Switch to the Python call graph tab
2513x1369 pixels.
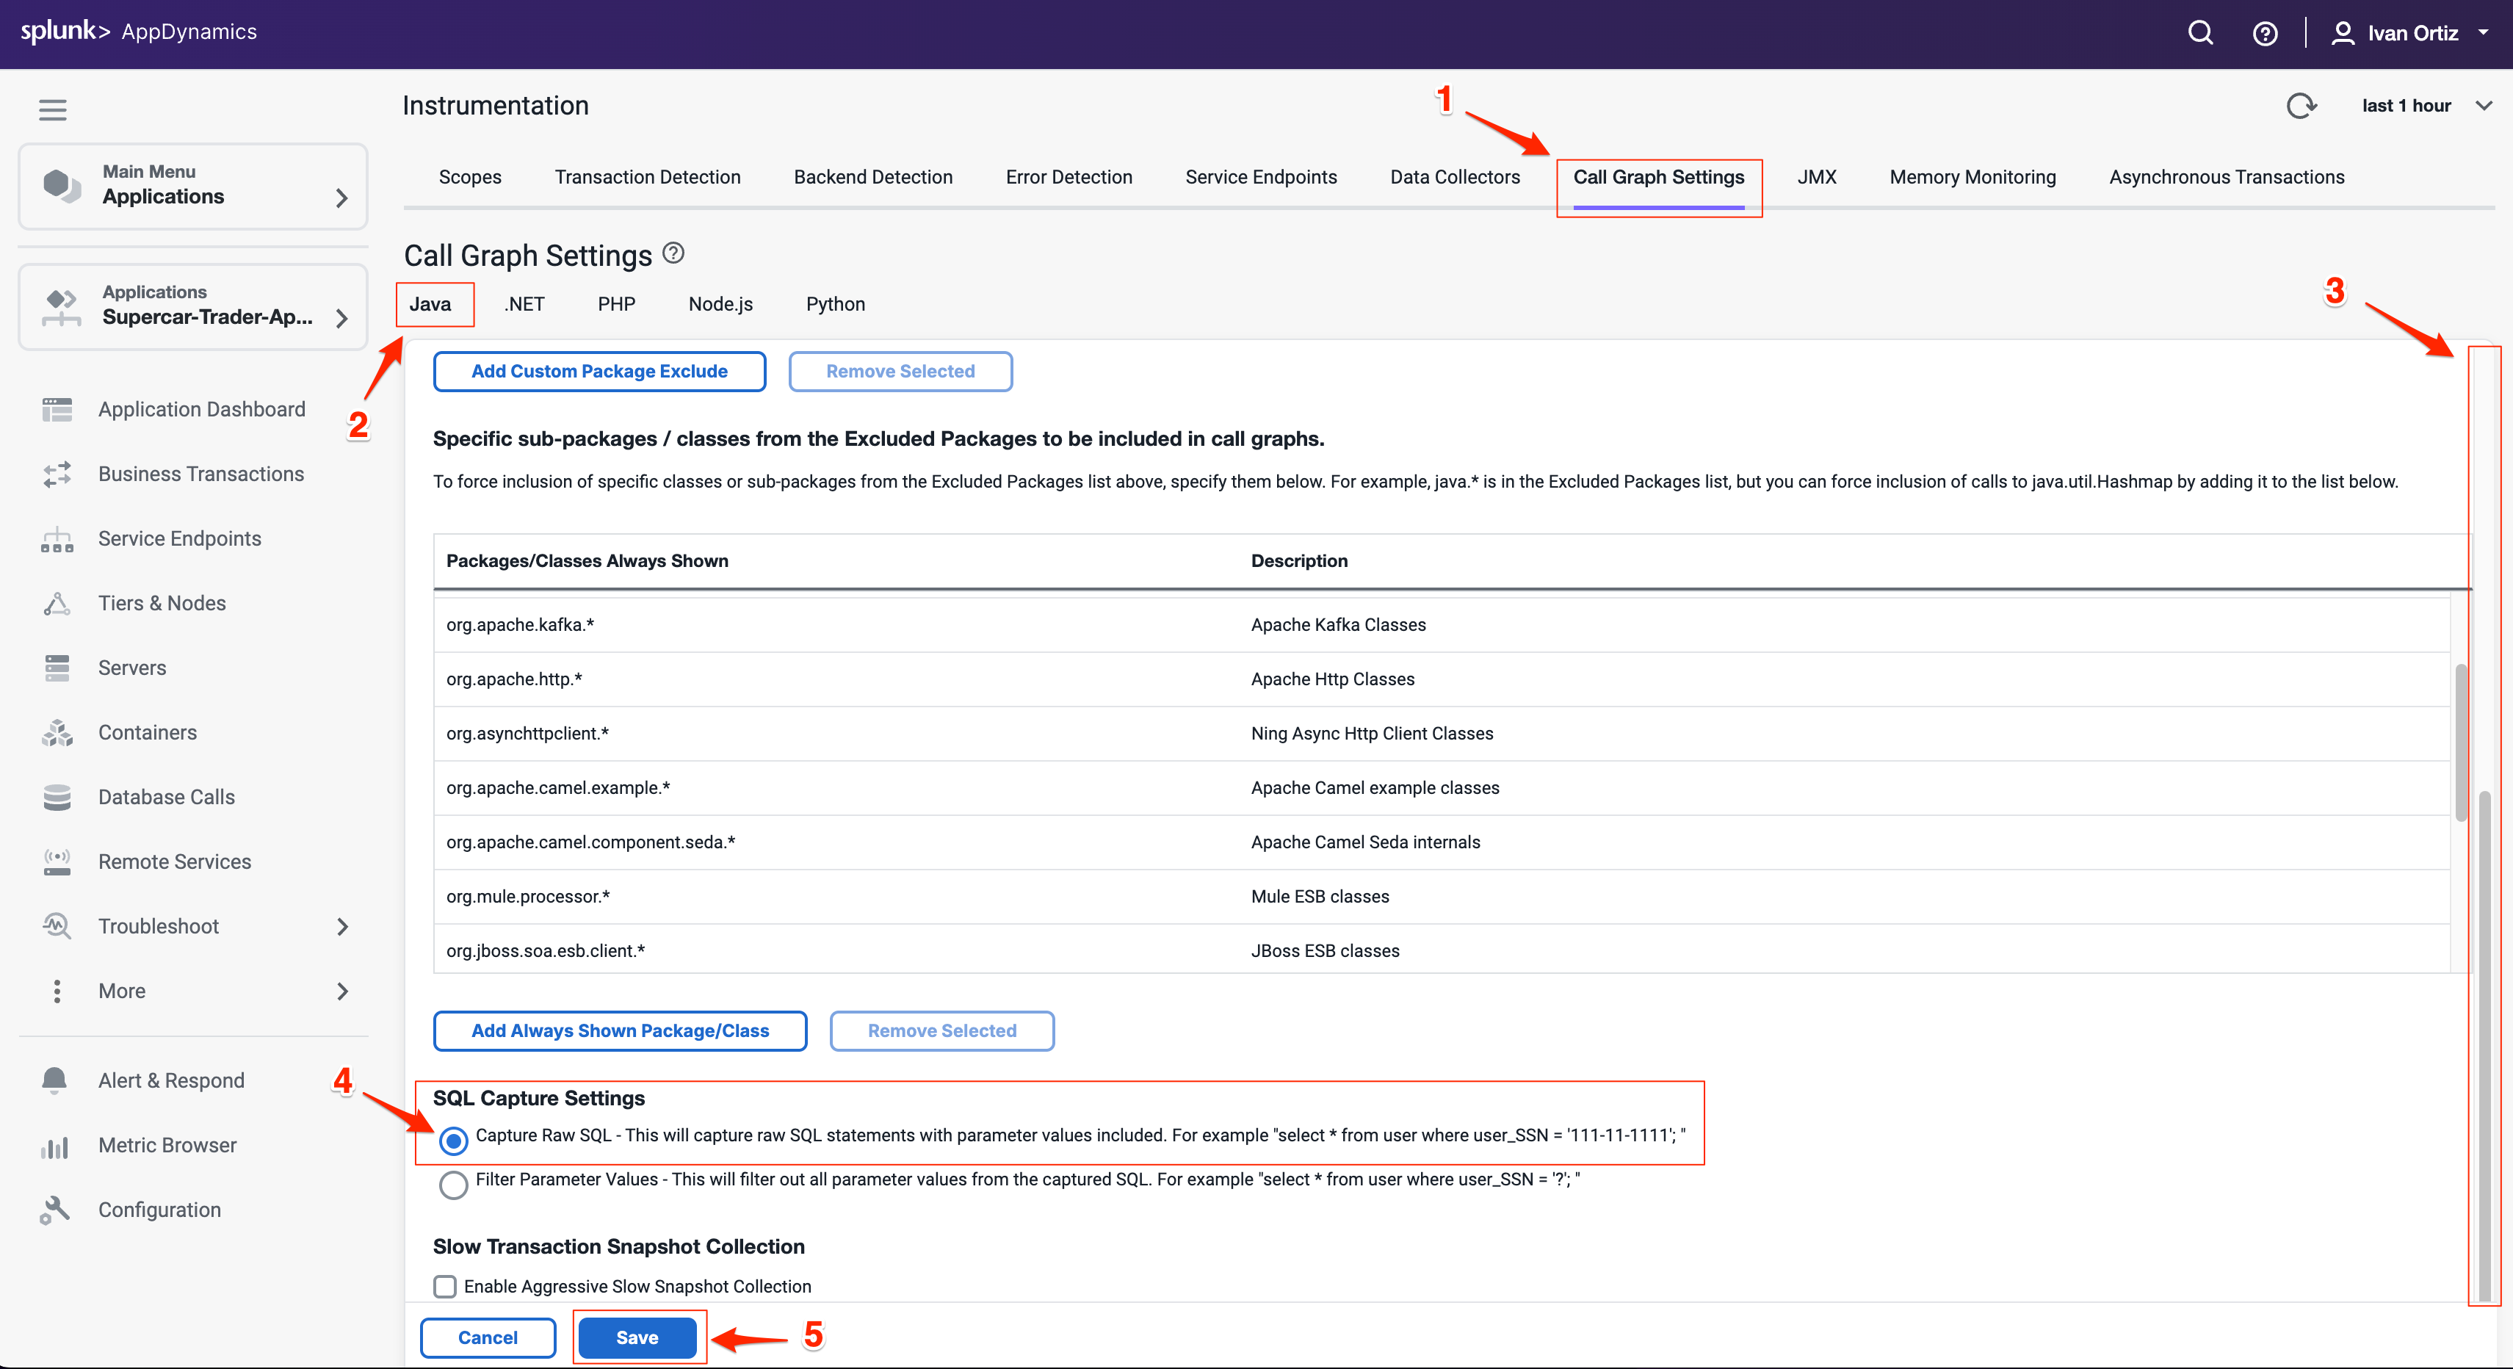(x=835, y=303)
